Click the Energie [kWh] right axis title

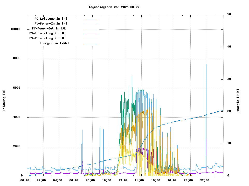tap(238, 101)
